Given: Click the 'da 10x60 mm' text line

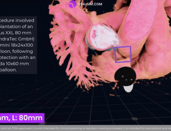Looking at the screenshot, I should click(x=14, y=64).
